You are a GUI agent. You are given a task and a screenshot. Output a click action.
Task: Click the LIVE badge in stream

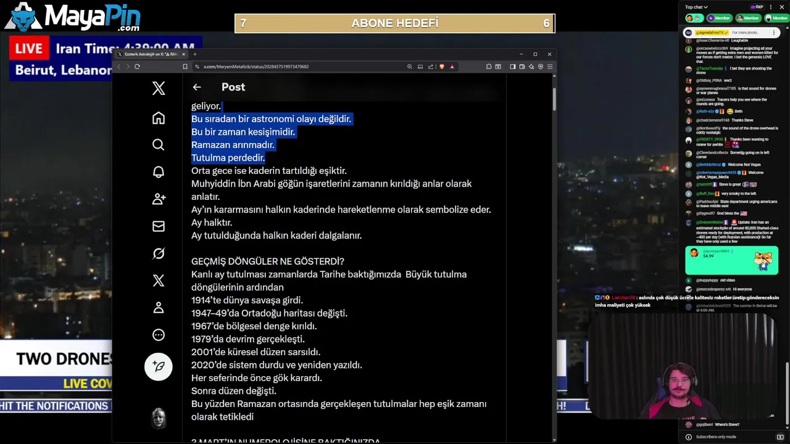[x=29, y=48]
